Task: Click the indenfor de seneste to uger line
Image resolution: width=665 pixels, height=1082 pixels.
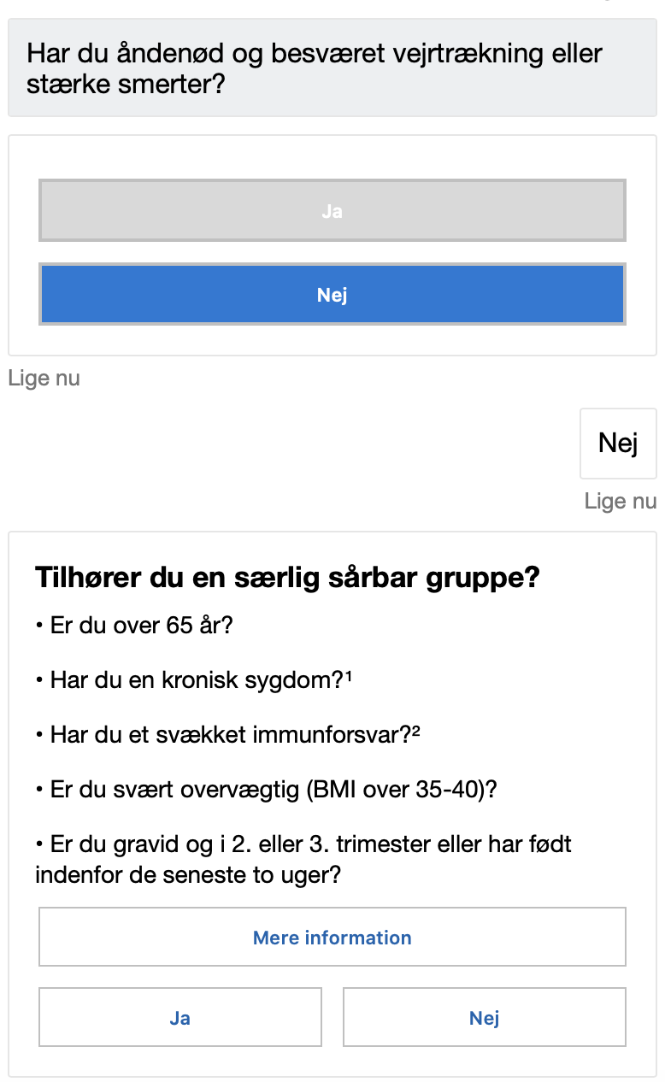Action: (188, 875)
